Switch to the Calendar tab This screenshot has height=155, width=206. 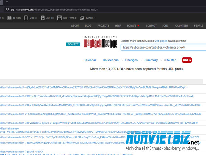tap(90, 60)
